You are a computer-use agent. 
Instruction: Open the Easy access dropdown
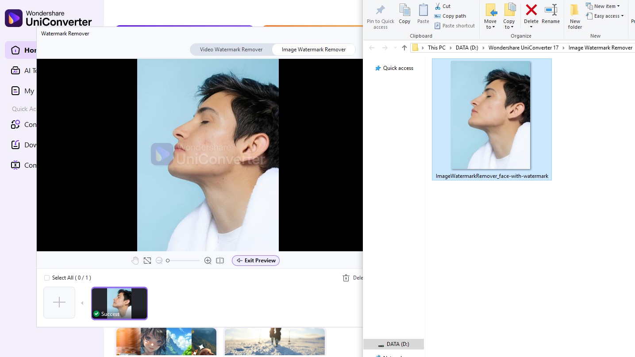604,16
